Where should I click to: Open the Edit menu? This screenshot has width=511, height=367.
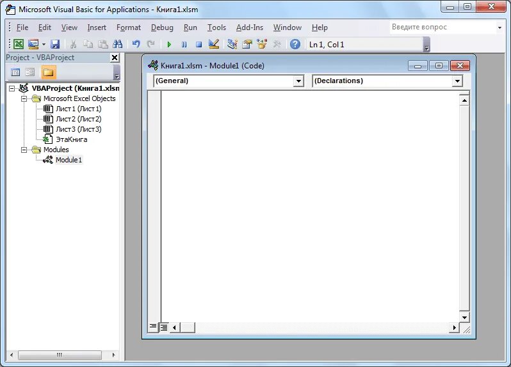click(45, 27)
